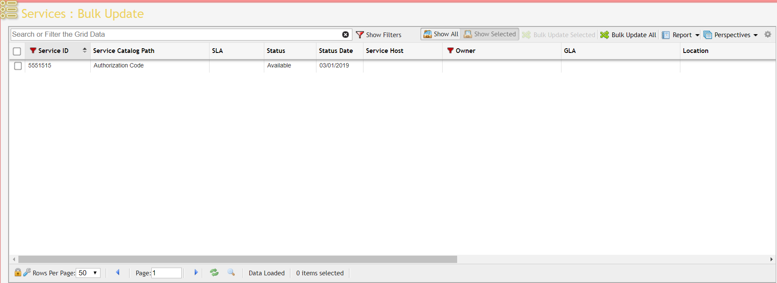Click the Owner column header
777x283 pixels.
[x=502, y=51]
